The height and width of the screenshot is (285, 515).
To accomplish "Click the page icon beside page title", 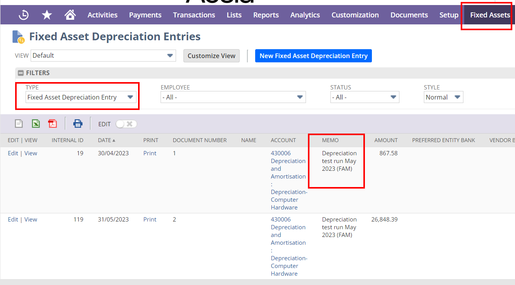I will point(18,37).
